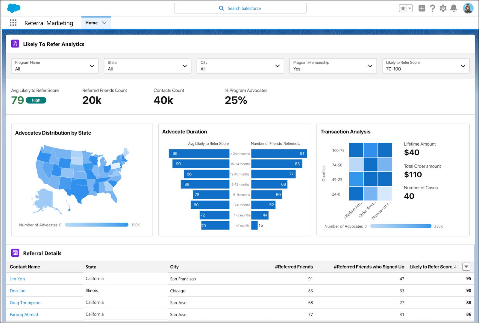Screen dimensions: 479x323
Task: Click the Referral Details panel icon
Action: point(15,253)
